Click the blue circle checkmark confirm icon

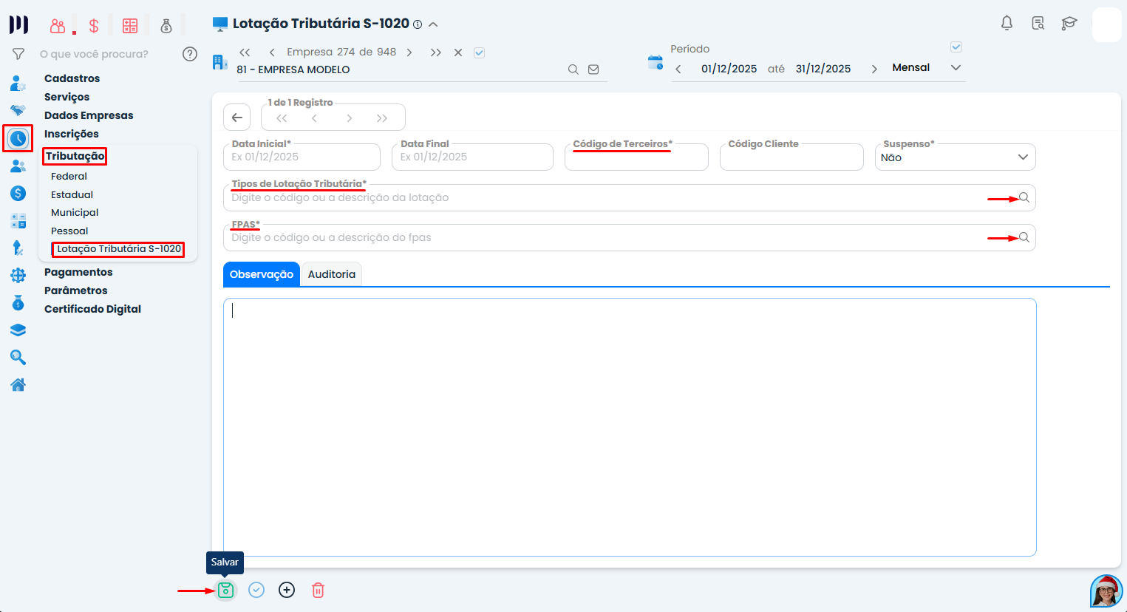[256, 590]
